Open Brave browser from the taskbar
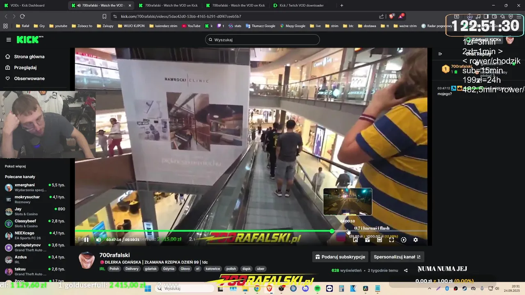This screenshot has height=295, width=525. point(269,288)
